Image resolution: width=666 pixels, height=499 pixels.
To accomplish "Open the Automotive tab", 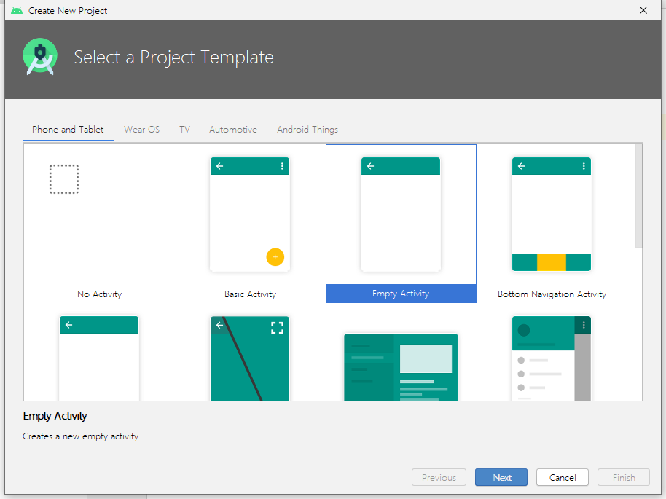I will [x=233, y=130].
